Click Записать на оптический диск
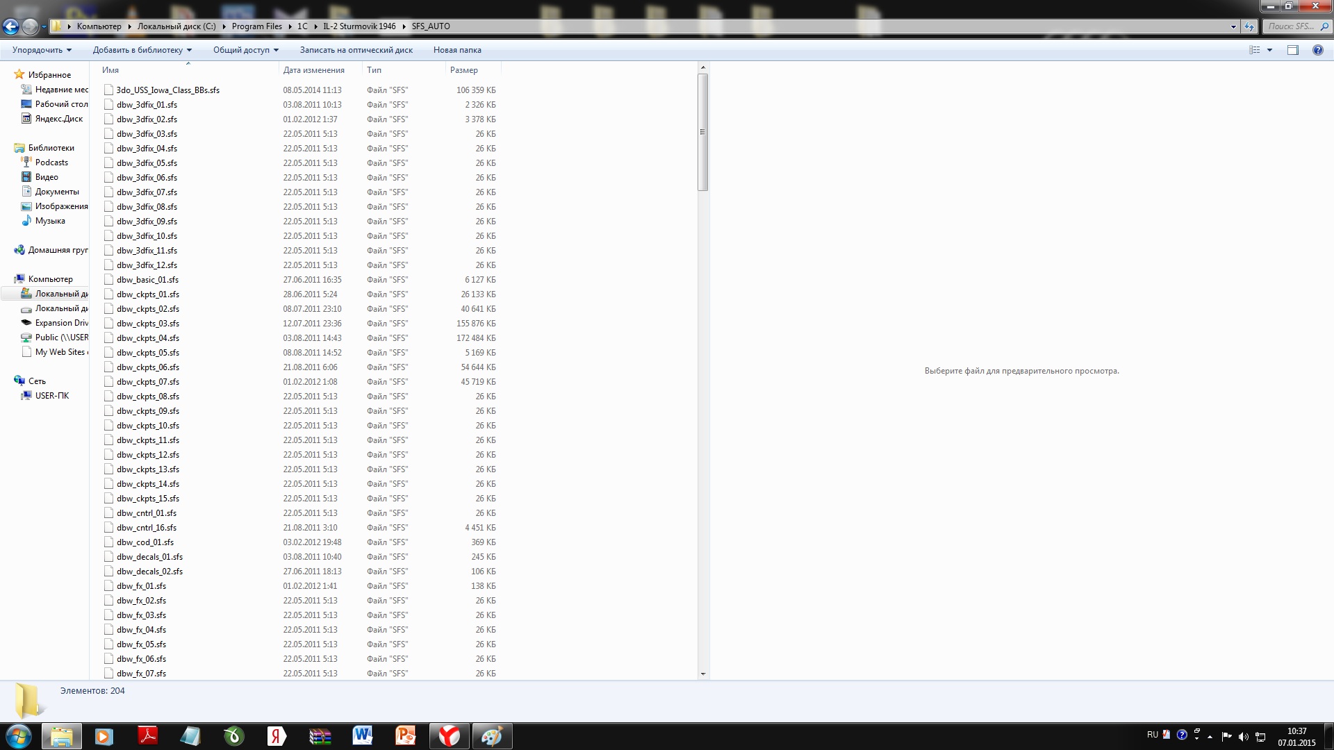This screenshot has height=750, width=1334. tap(356, 50)
